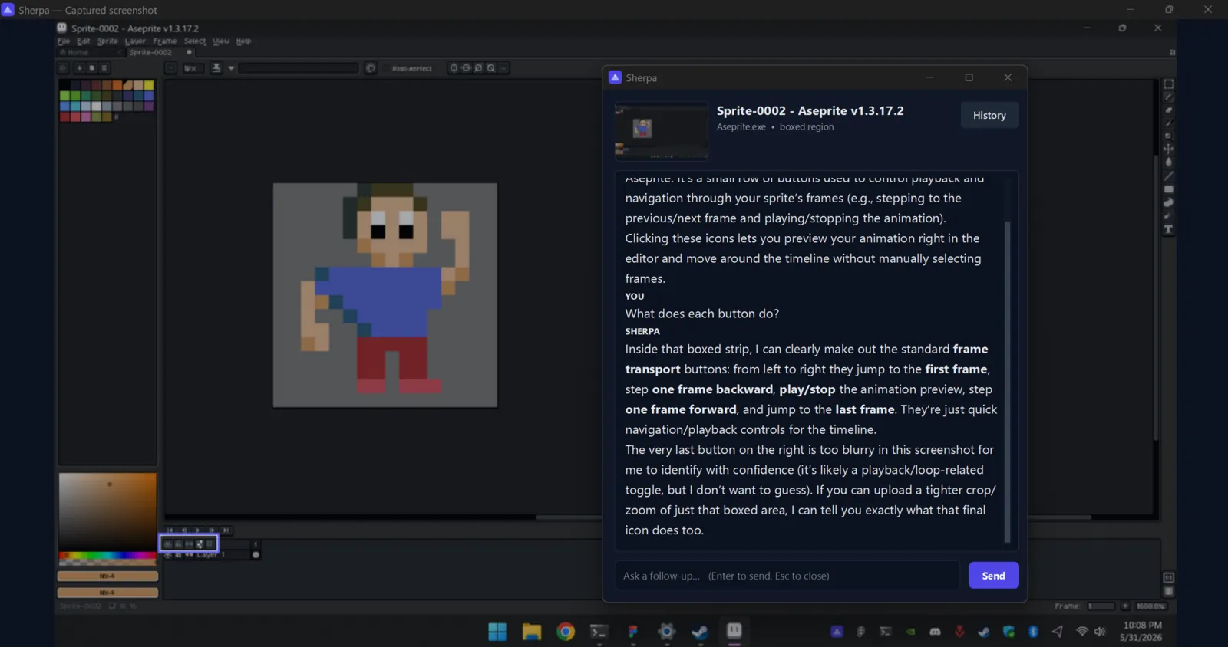Open the Frame menu in Aseprite
Image resolution: width=1228 pixels, height=647 pixels.
tap(164, 41)
